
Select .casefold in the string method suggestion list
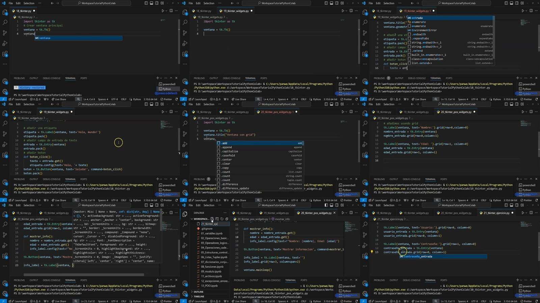(260, 155)
